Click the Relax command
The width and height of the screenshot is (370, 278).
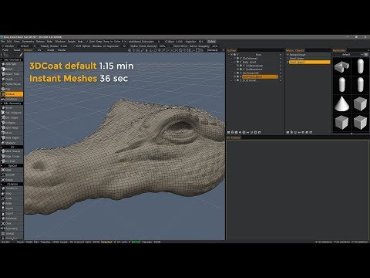12,203
